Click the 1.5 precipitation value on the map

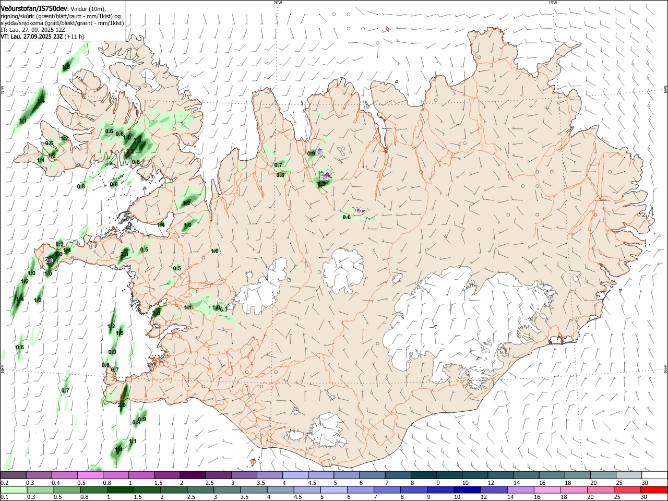click(x=120, y=333)
